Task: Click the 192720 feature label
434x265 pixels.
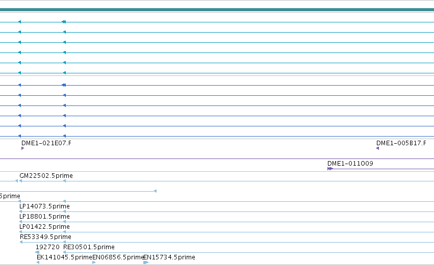Action: click(x=47, y=247)
